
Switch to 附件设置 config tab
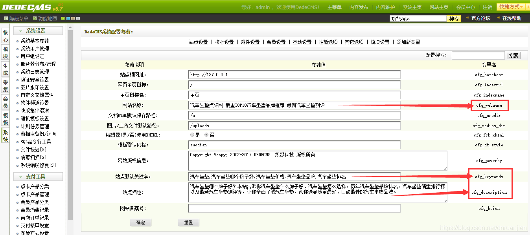pos(250,42)
